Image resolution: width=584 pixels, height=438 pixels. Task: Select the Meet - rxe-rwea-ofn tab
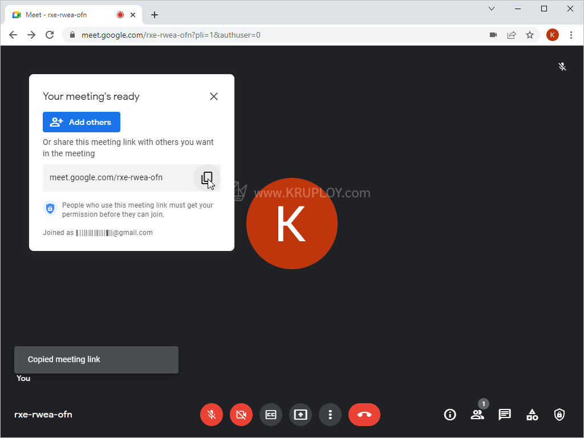point(74,15)
